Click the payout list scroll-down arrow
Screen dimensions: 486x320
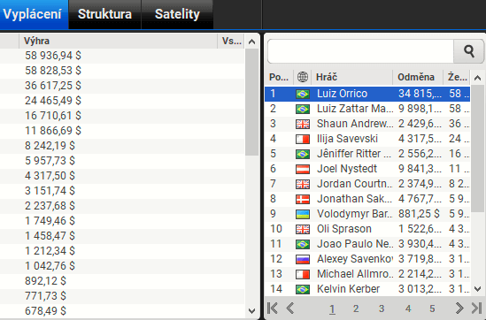coord(252,310)
